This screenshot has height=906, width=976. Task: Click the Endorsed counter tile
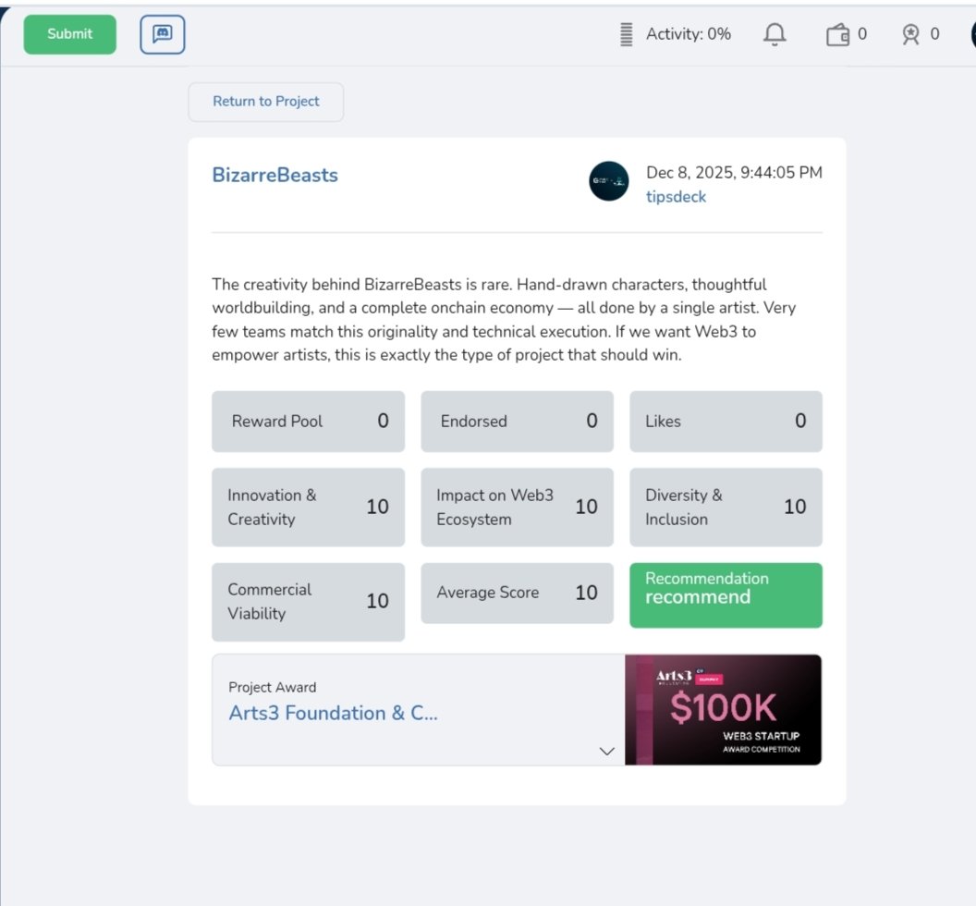(x=517, y=422)
